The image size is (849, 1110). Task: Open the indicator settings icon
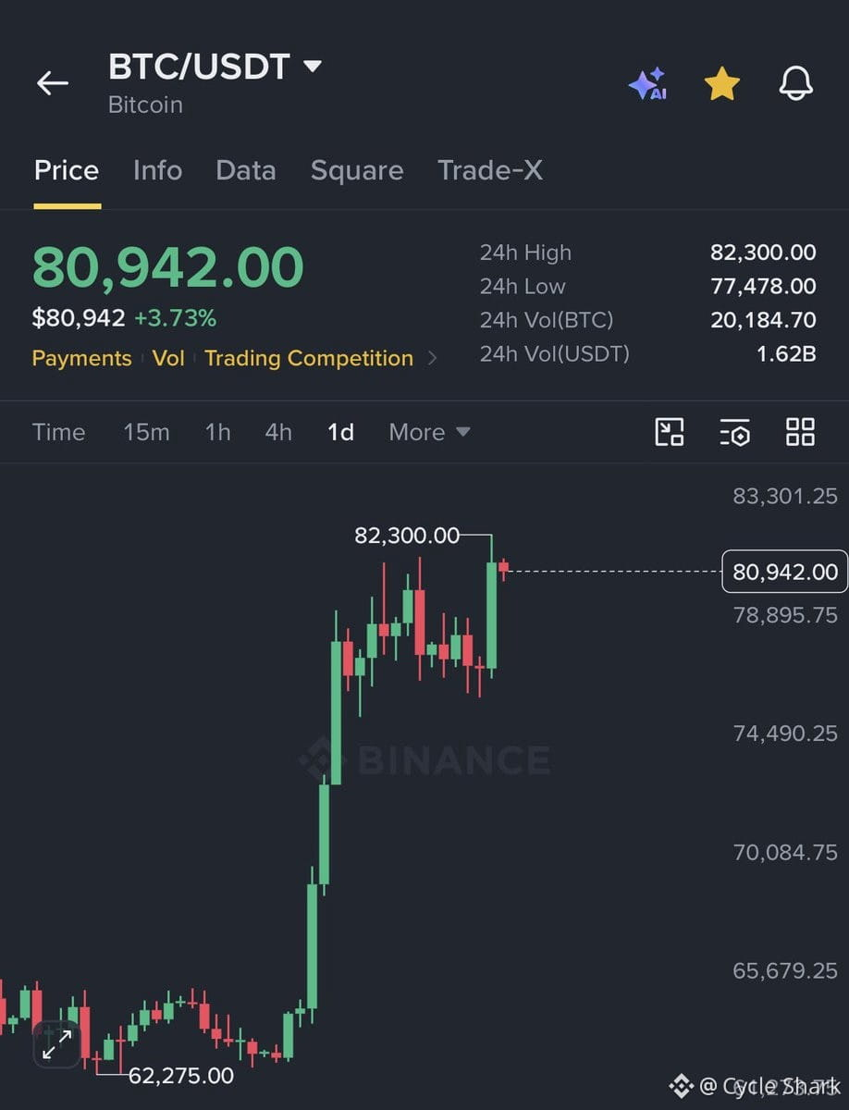coord(734,432)
